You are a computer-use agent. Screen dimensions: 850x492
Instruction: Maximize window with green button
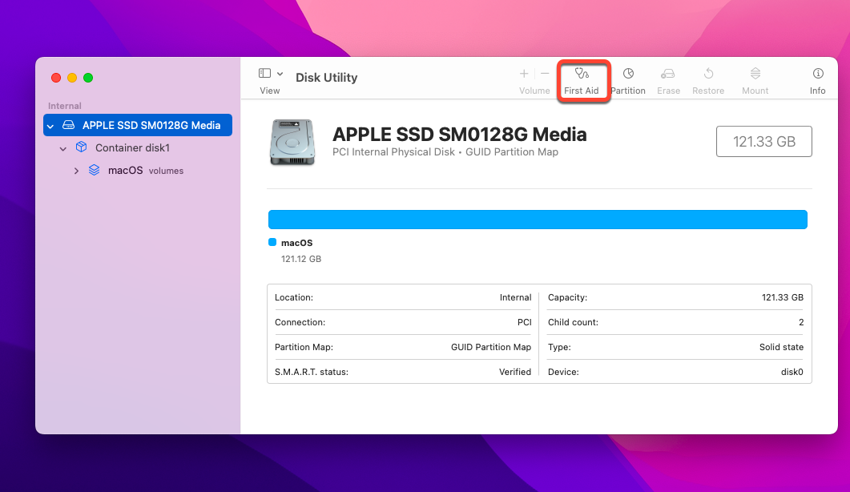click(x=88, y=78)
